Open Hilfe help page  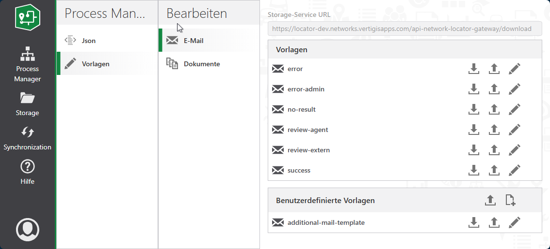(x=28, y=173)
